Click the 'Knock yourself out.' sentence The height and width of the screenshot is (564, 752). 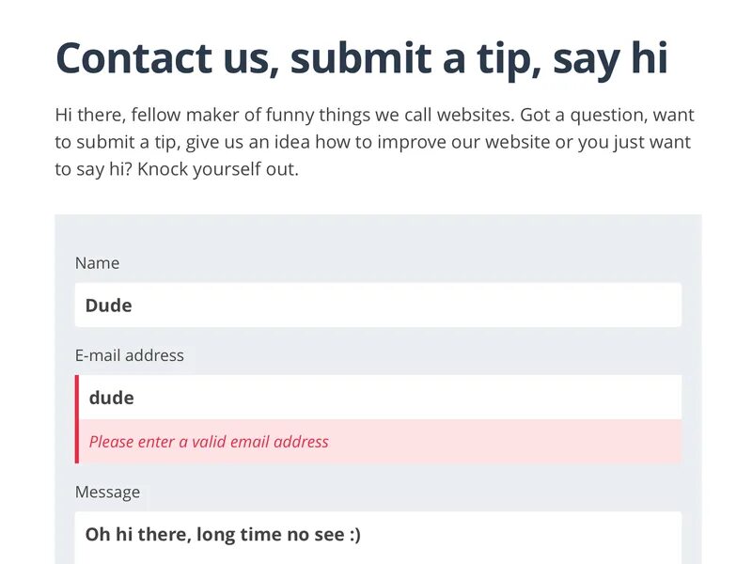pos(218,169)
